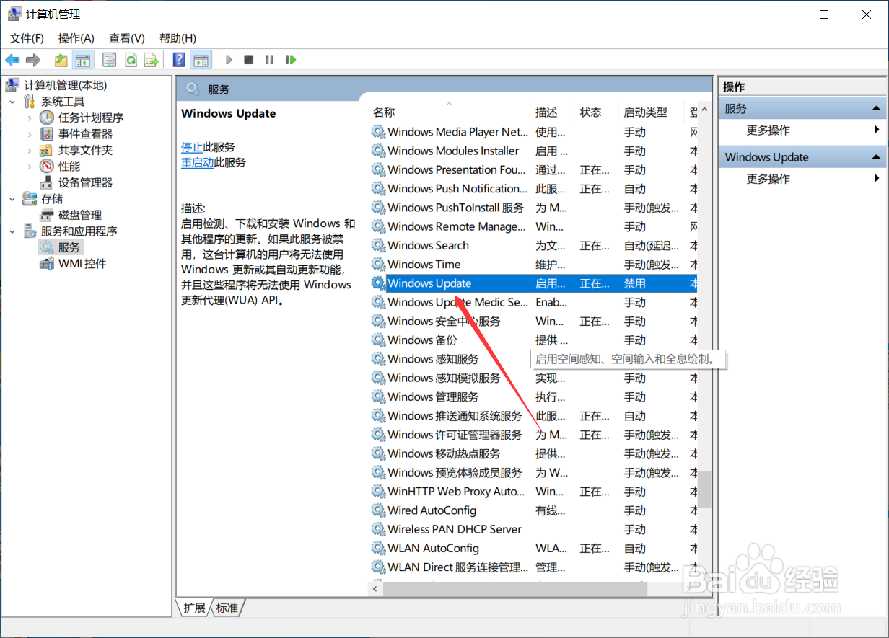Select 磁盘管理 in the tree
Image resolution: width=889 pixels, height=638 pixels.
(79, 215)
